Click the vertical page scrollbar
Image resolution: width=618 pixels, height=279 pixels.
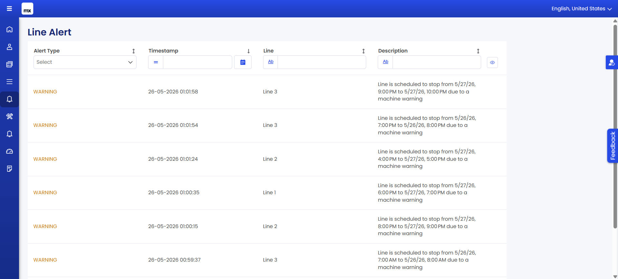tap(615, 127)
